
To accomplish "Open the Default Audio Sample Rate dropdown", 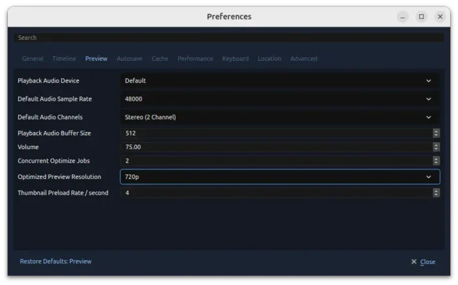I will pos(280,99).
